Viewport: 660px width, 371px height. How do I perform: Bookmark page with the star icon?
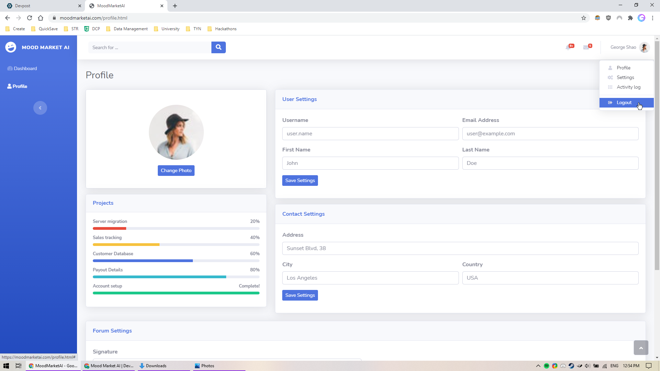[x=584, y=18]
